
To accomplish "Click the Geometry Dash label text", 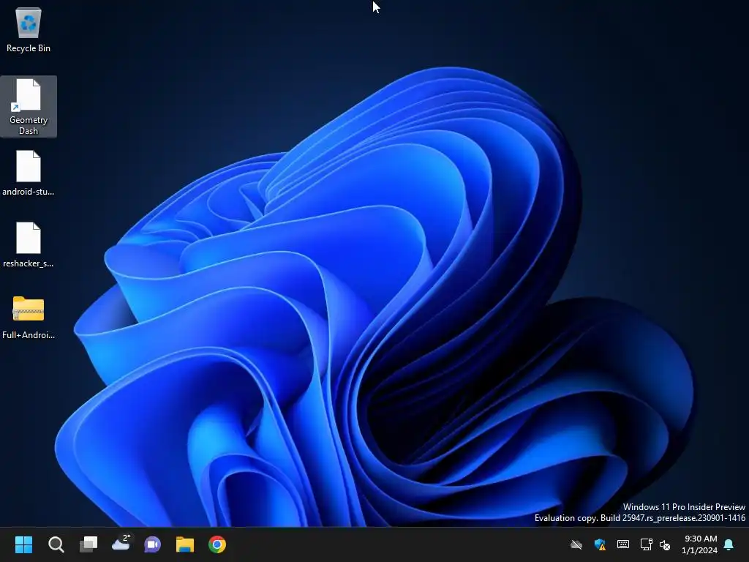I will 29,125.
